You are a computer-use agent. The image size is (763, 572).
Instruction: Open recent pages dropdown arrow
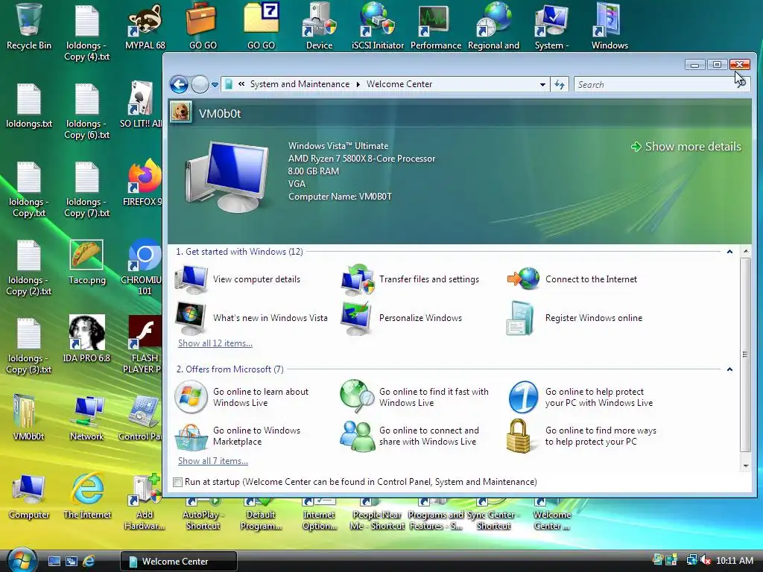pyautogui.click(x=215, y=85)
